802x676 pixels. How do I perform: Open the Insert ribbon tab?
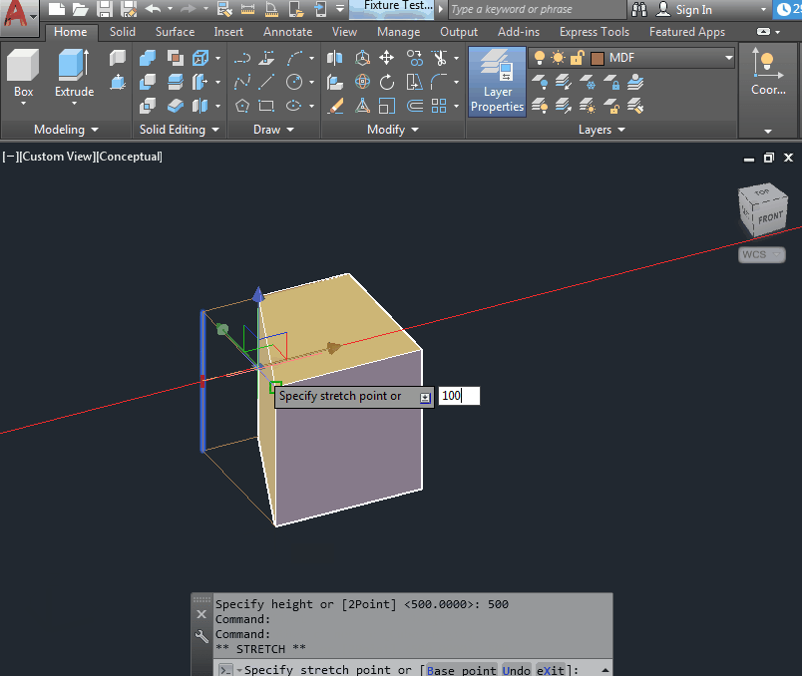click(228, 32)
